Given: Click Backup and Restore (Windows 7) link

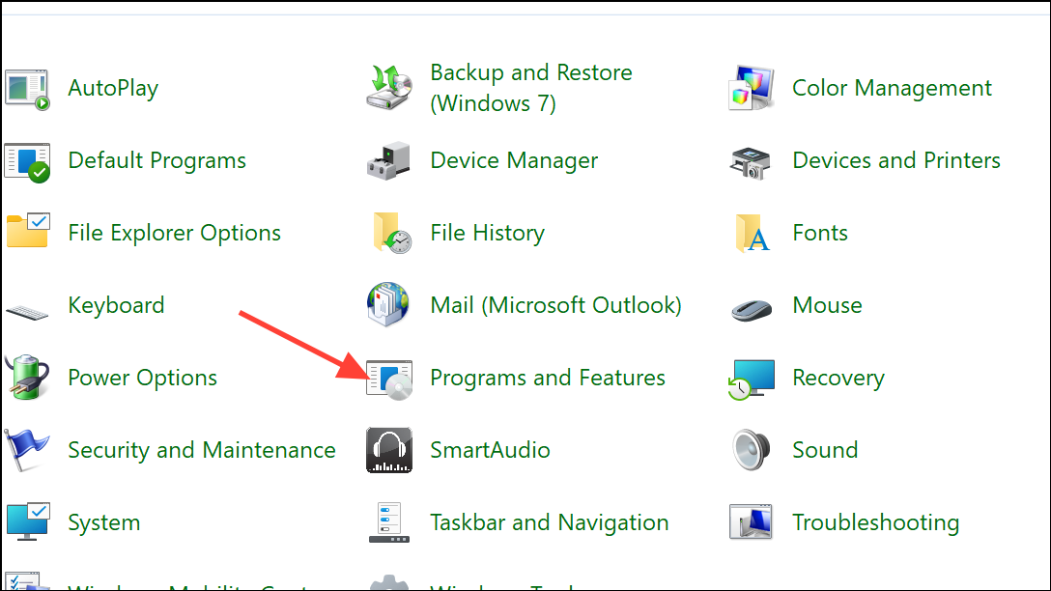Looking at the screenshot, I should [x=531, y=88].
